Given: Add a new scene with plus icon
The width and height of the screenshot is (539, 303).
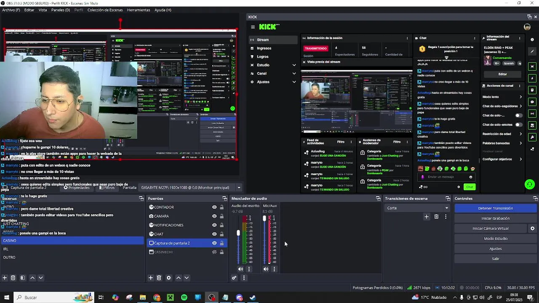Looking at the screenshot, I should click(5, 278).
